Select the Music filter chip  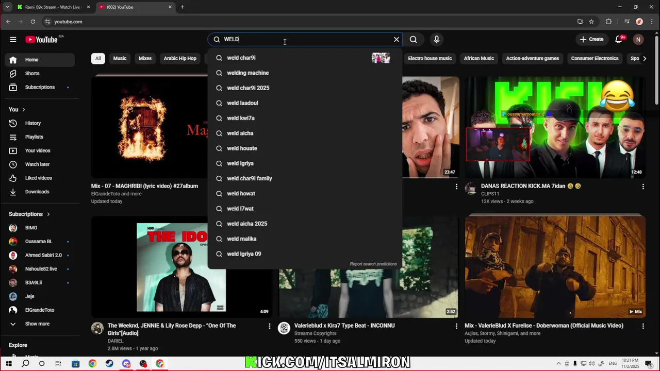pyautogui.click(x=120, y=59)
